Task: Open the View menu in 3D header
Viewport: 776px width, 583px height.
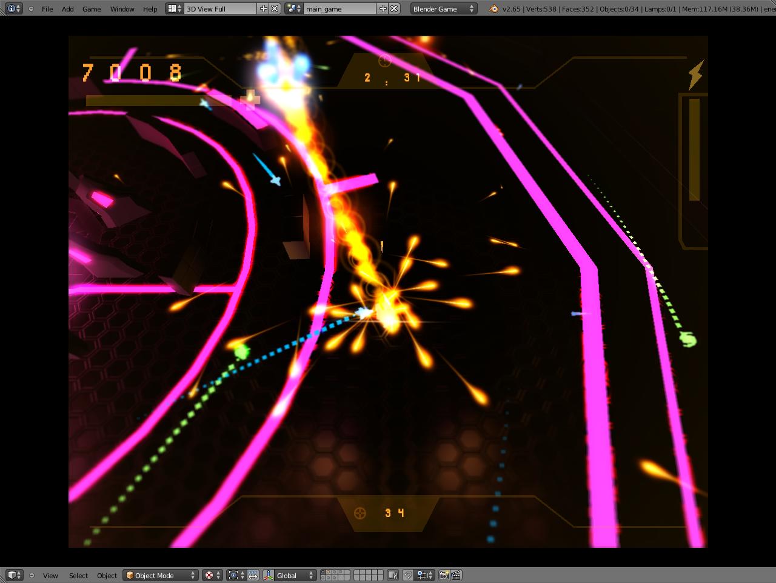Action: 50,575
